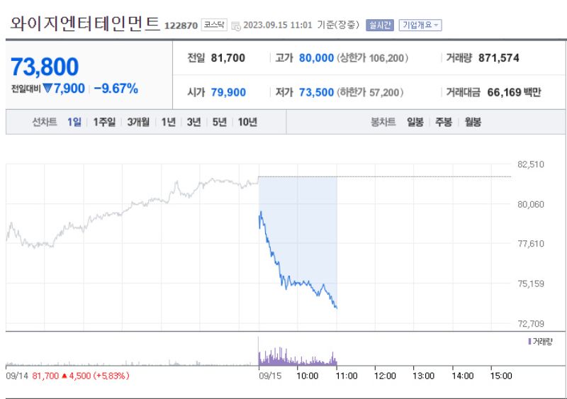Click the current price 73,800
The height and width of the screenshot is (399, 567).
pos(44,67)
